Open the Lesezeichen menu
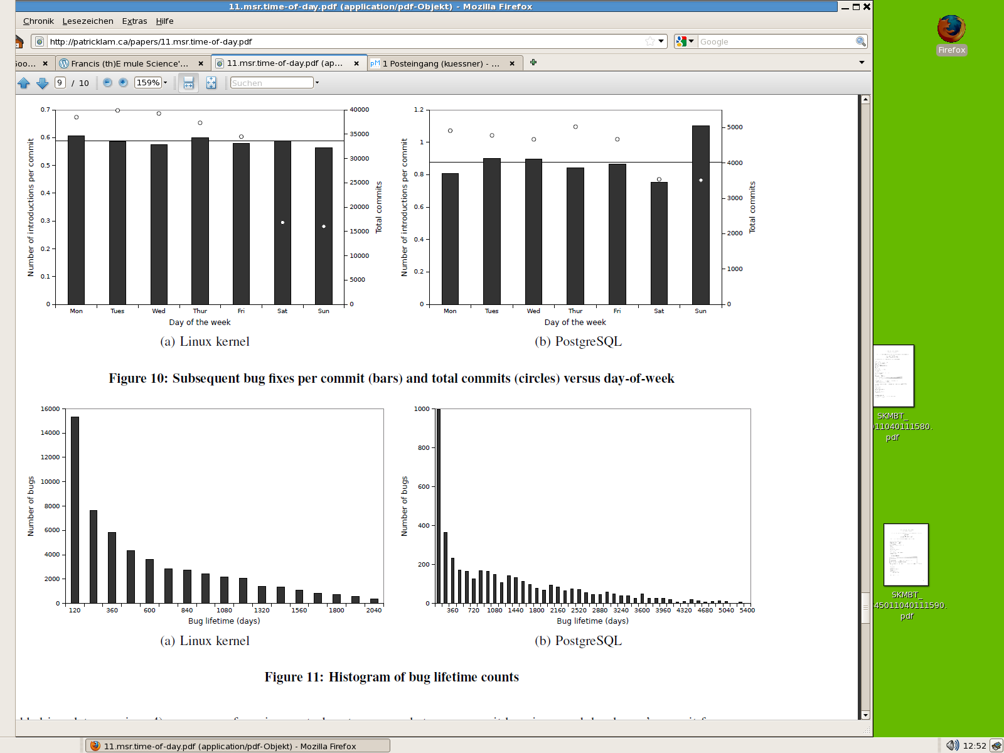Screen dimensions: 1004x753 coord(88,21)
